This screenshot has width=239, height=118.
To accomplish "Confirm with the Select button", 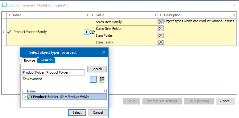I will pos(77,112).
